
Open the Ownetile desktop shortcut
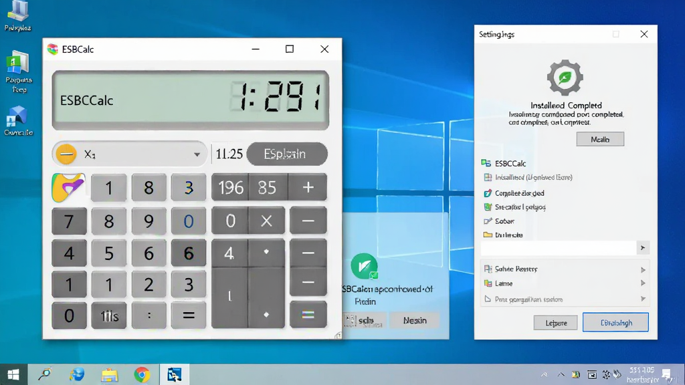(18, 121)
